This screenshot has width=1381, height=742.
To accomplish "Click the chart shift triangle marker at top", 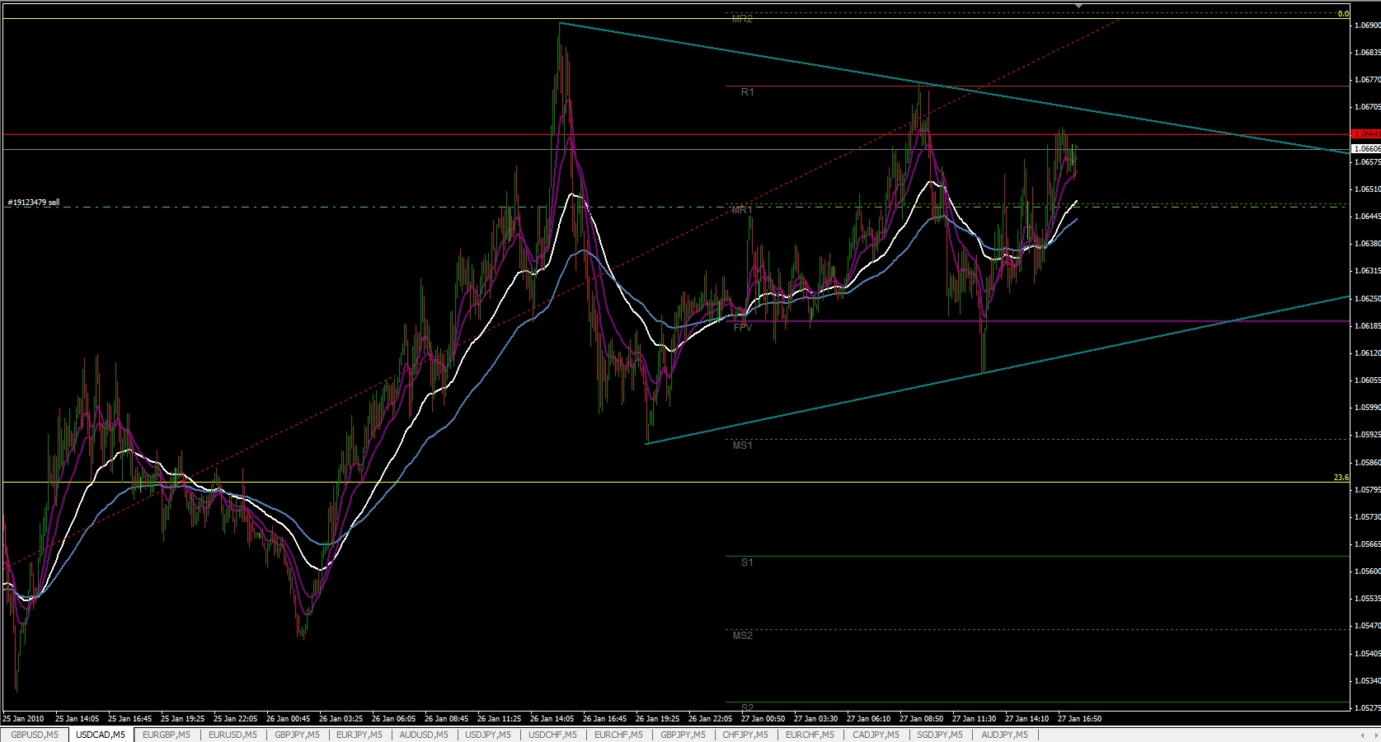I will tap(1079, 5).
